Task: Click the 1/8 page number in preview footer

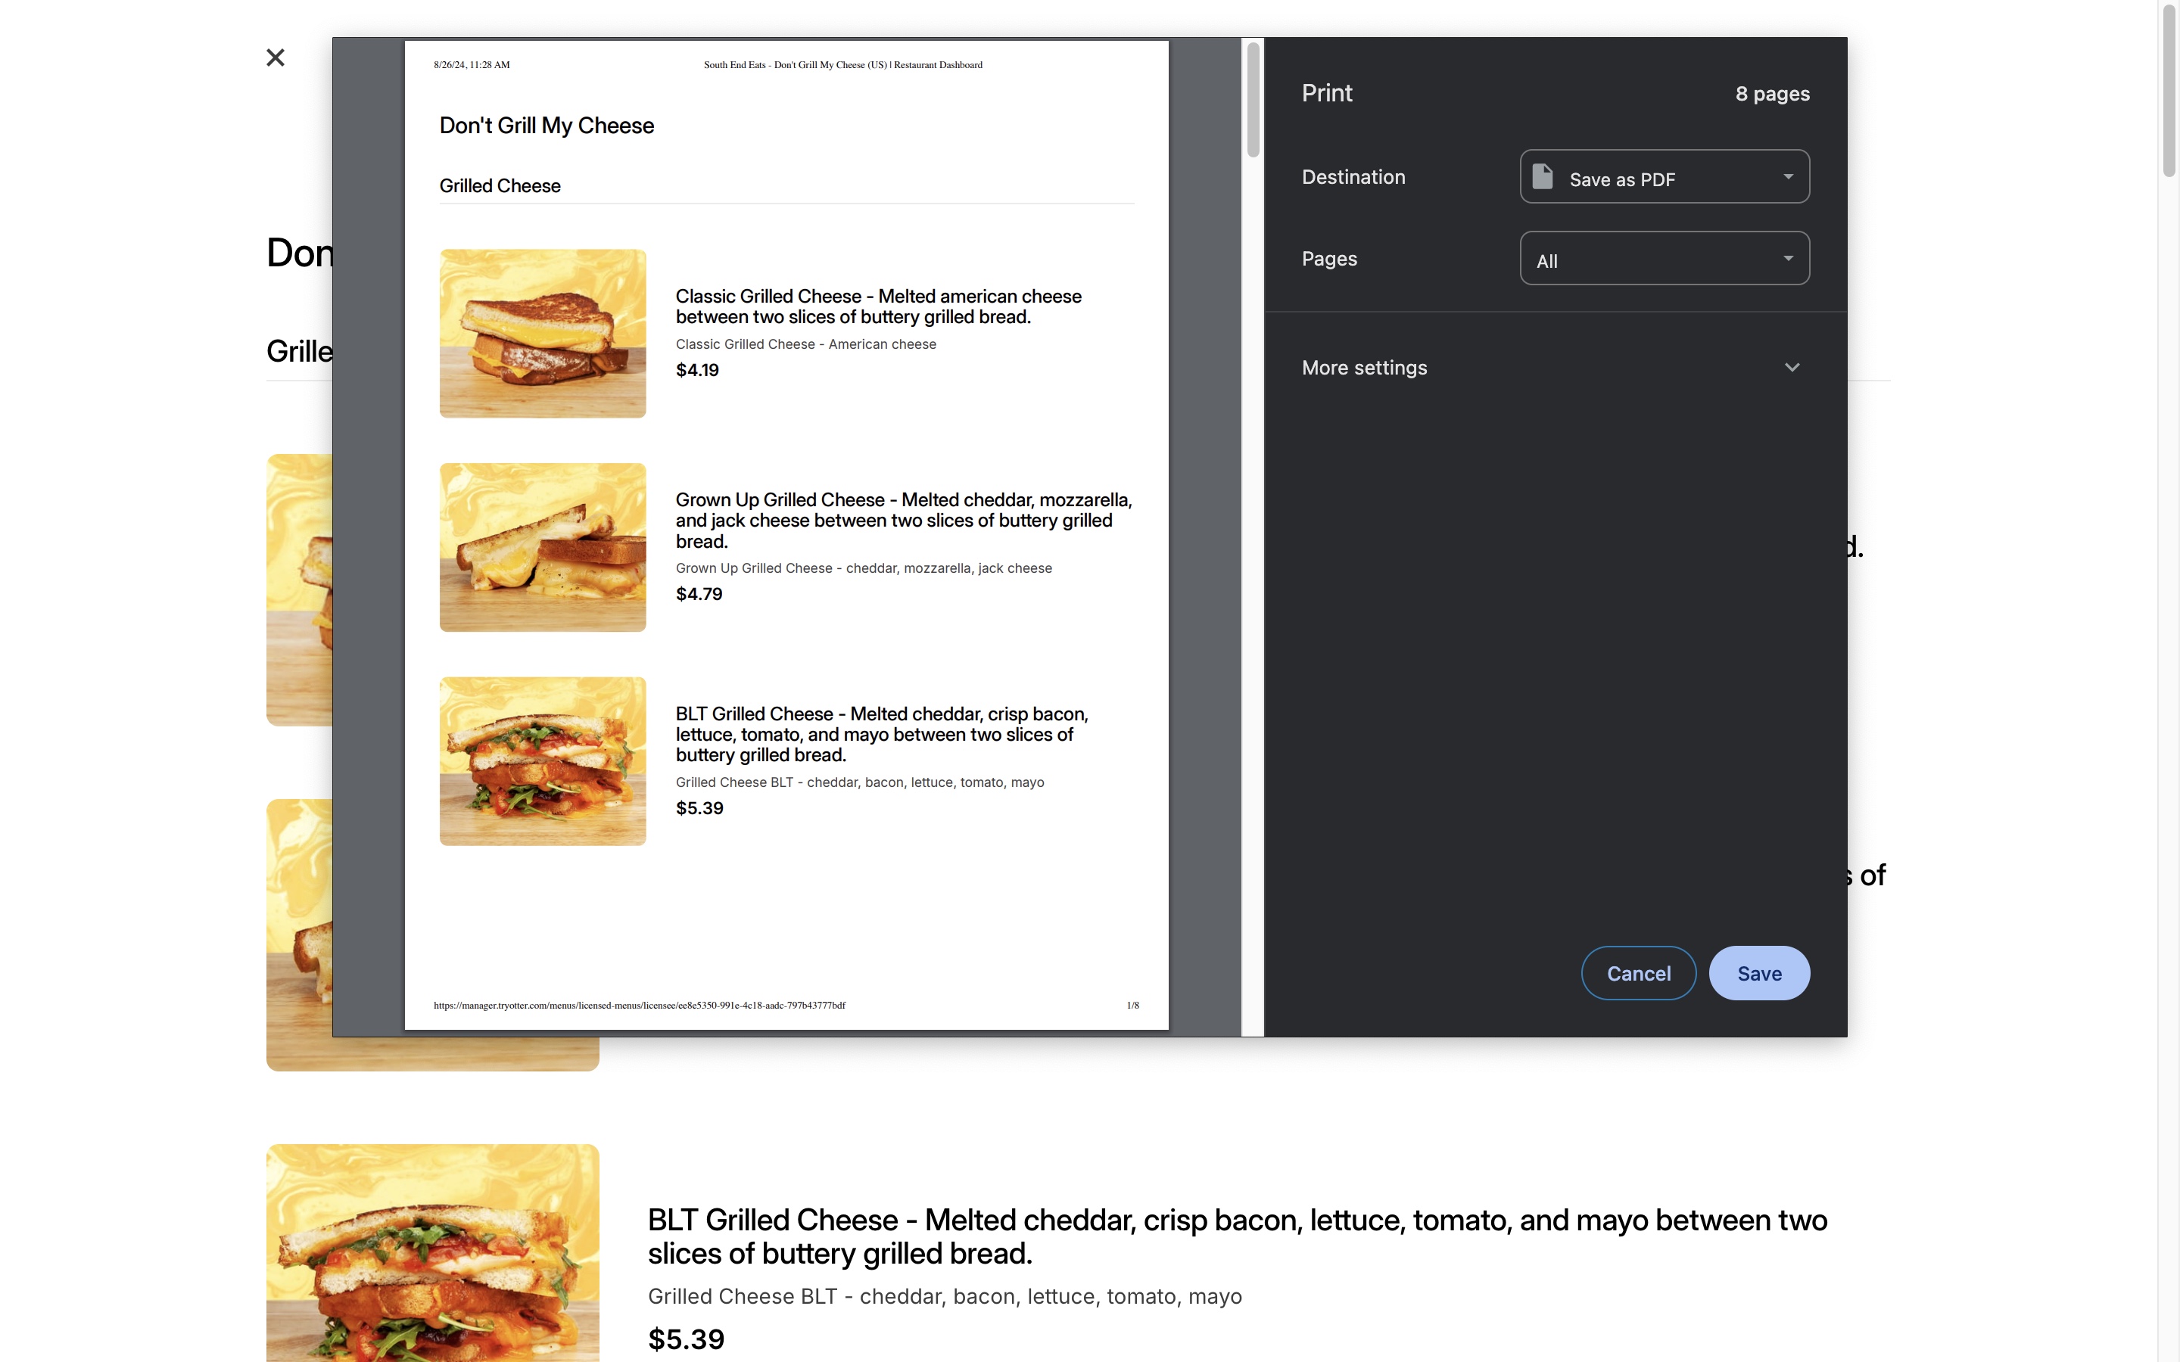Action: pyautogui.click(x=1132, y=1006)
